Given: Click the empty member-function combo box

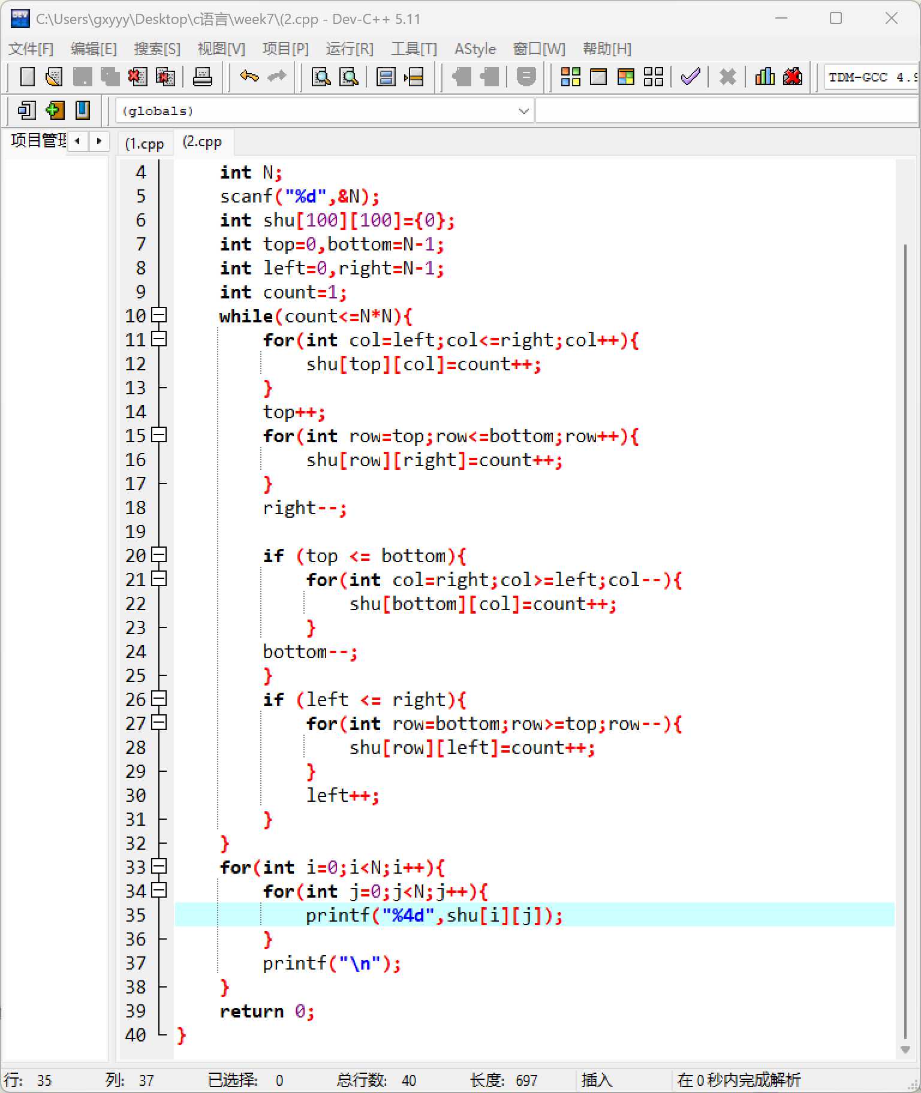Looking at the screenshot, I should 727,111.
